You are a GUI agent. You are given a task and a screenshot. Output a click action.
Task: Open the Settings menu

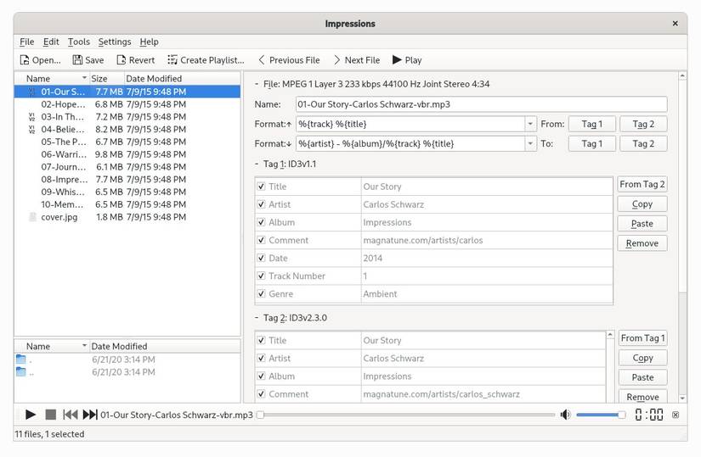tap(115, 42)
